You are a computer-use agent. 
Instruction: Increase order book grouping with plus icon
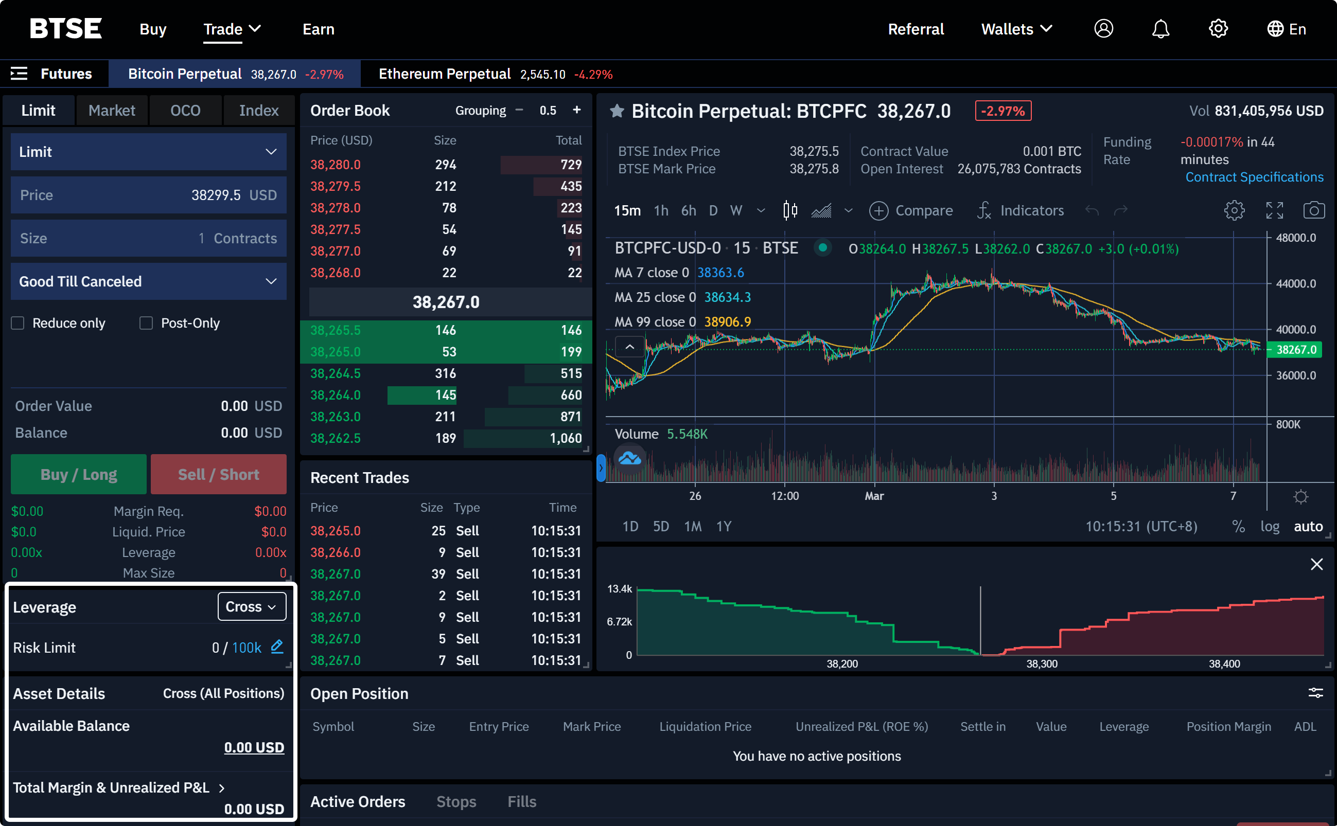(577, 110)
